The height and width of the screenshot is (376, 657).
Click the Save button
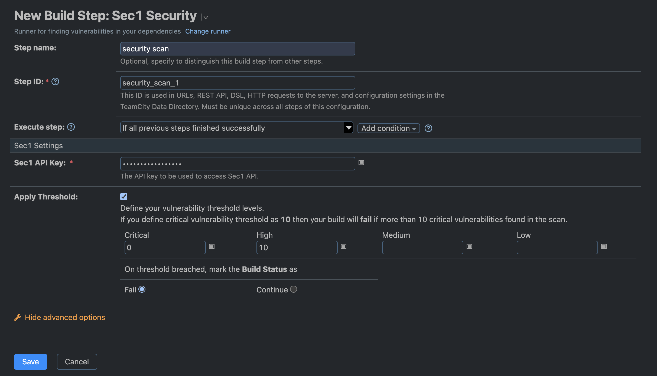31,362
